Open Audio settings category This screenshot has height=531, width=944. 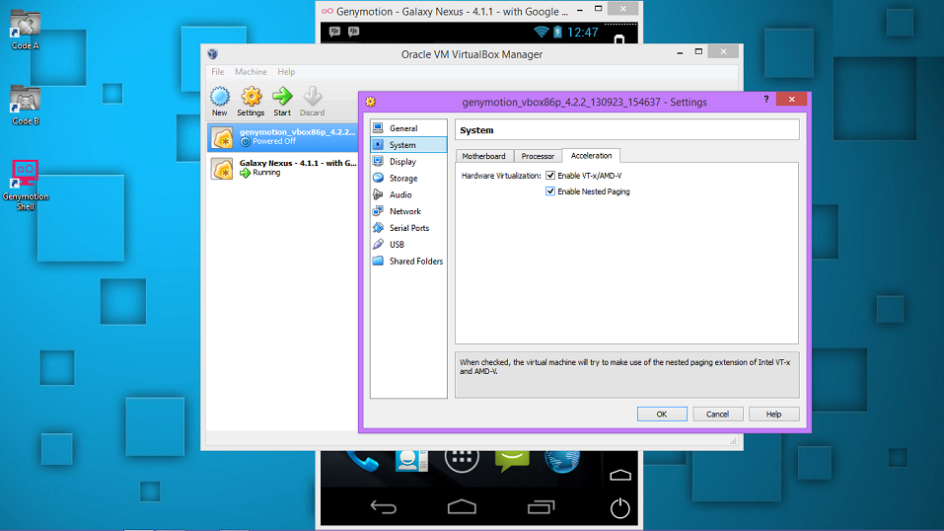pyautogui.click(x=408, y=194)
